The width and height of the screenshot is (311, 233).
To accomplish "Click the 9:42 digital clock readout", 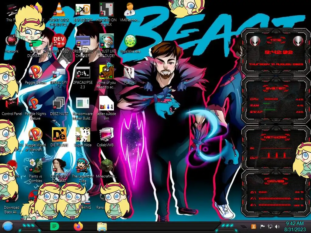I will pyautogui.click(x=279, y=52).
